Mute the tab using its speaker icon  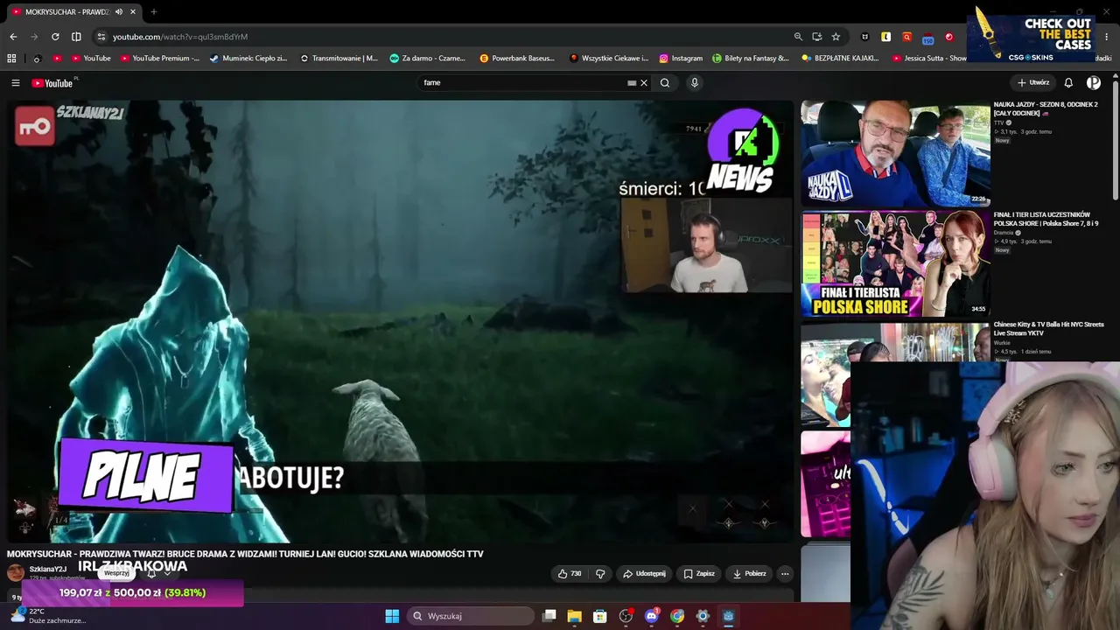coord(118,12)
